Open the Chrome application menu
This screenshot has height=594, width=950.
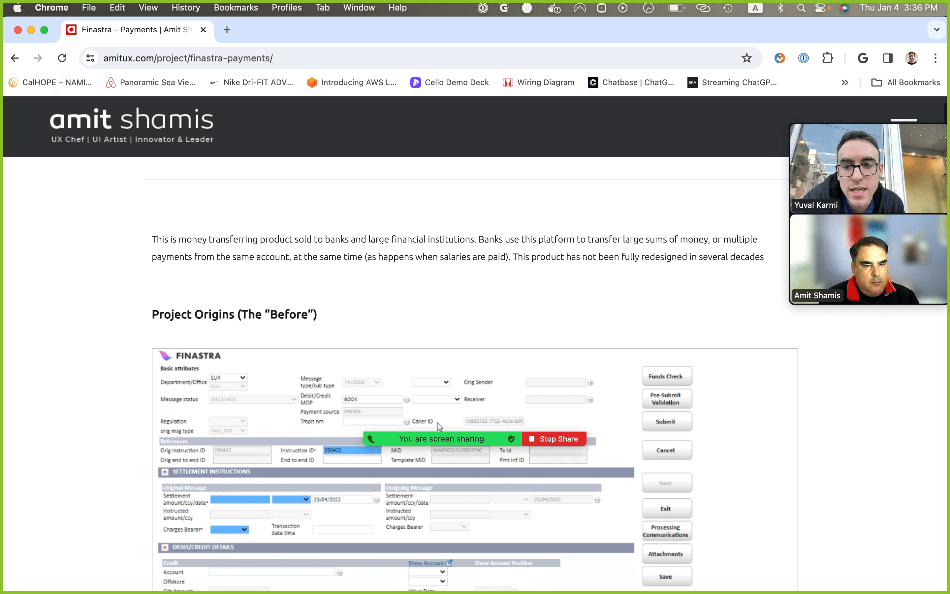pos(51,8)
